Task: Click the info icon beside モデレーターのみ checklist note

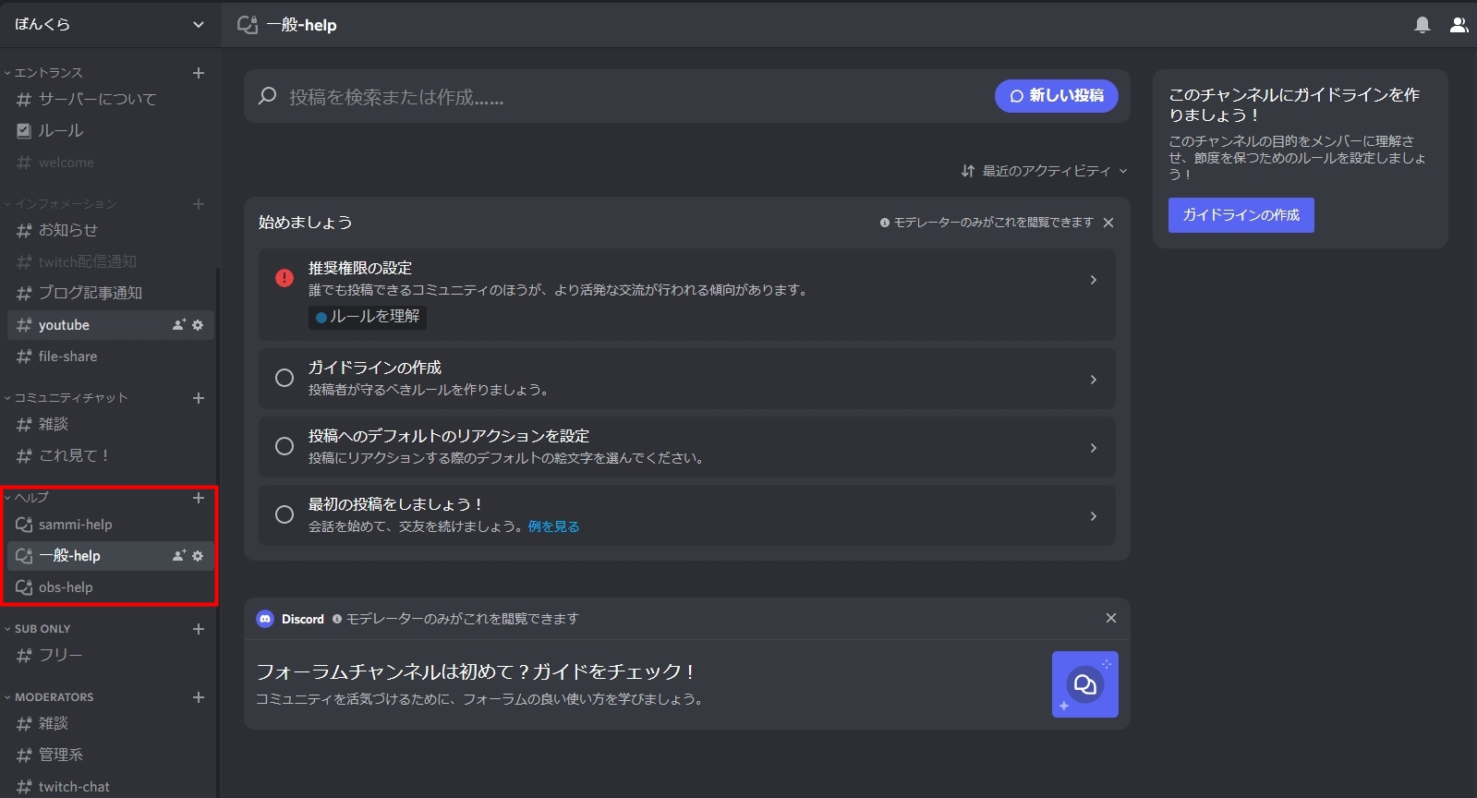Action: (x=885, y=223)
